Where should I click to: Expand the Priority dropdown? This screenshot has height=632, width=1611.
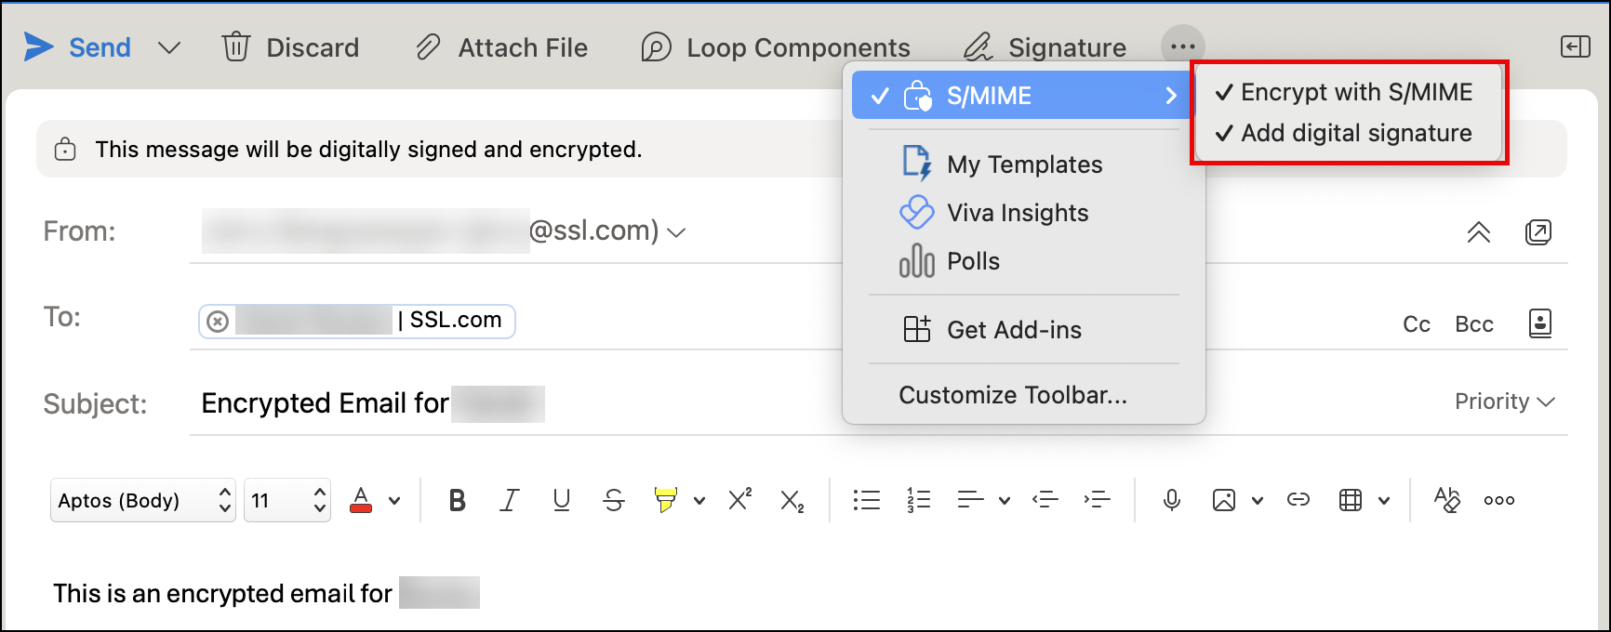(x=1504, y=402)
